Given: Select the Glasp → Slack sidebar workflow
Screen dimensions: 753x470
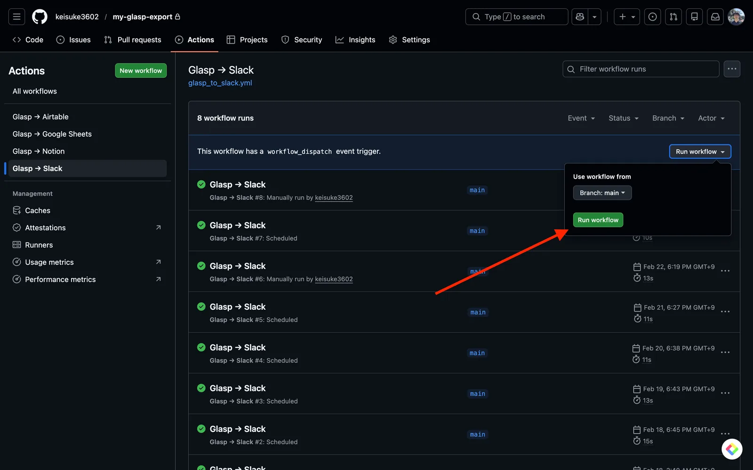Looking at the screenshot, I should click(88, 169).
